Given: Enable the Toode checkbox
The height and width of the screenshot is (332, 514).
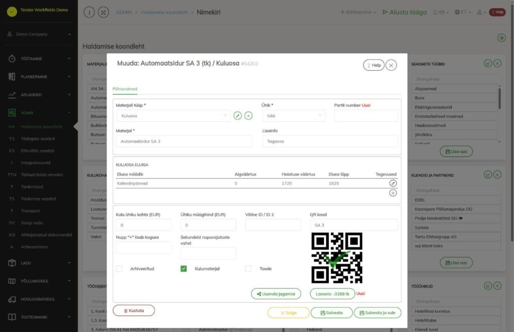Looking at the screenshot, I should click(x=248, y=268).
